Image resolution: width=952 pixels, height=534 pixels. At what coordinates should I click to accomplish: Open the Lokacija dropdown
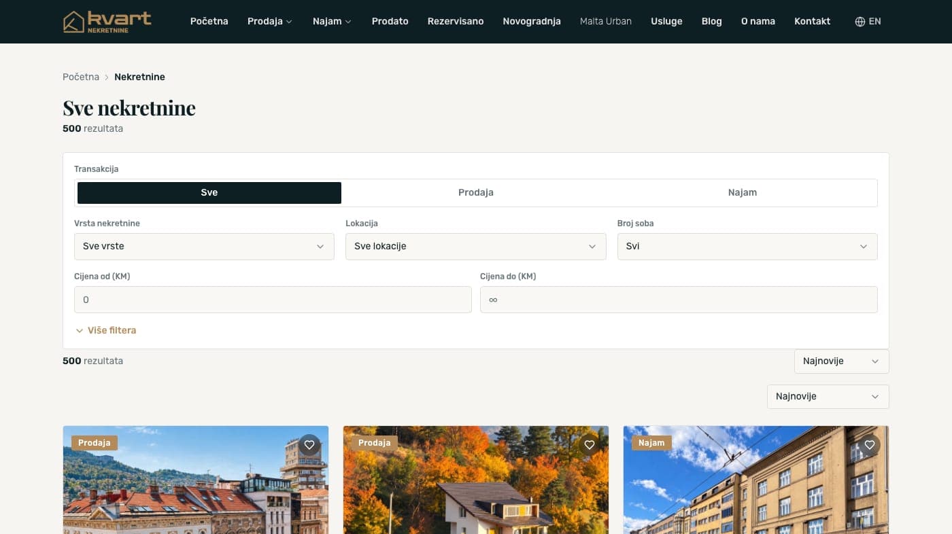tap(476, 247)
